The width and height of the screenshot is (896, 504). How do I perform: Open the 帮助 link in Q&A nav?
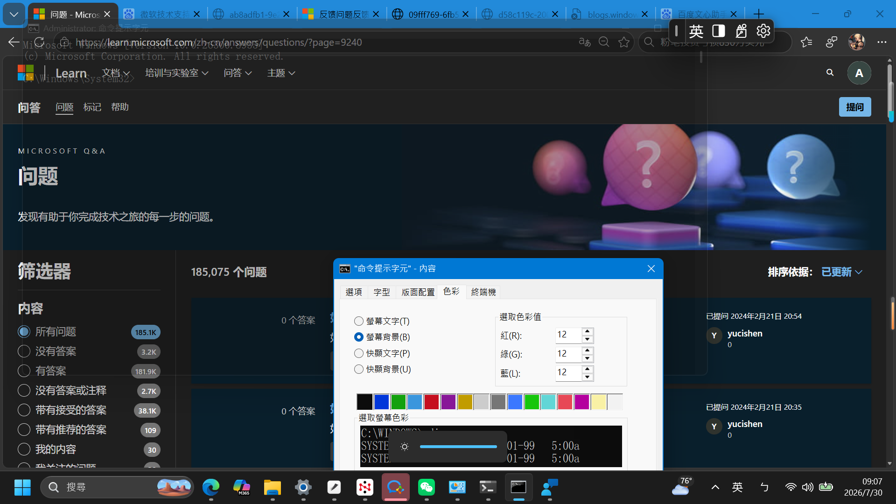(119, 107)
